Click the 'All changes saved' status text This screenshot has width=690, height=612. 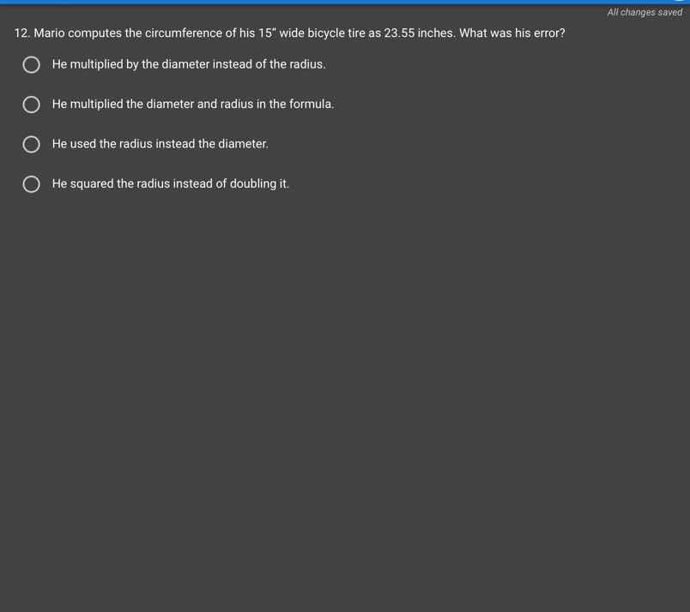(x=645, y=12)
